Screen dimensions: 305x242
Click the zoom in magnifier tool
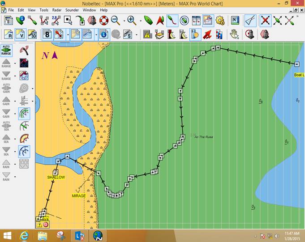pyautogui.click(x=131, y=21)
